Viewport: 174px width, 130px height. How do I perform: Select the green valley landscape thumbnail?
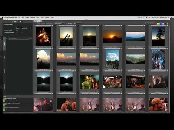(135, 59)
